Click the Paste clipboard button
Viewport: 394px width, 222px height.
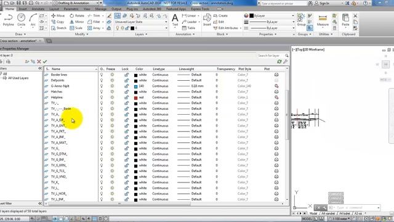(345, 20)
